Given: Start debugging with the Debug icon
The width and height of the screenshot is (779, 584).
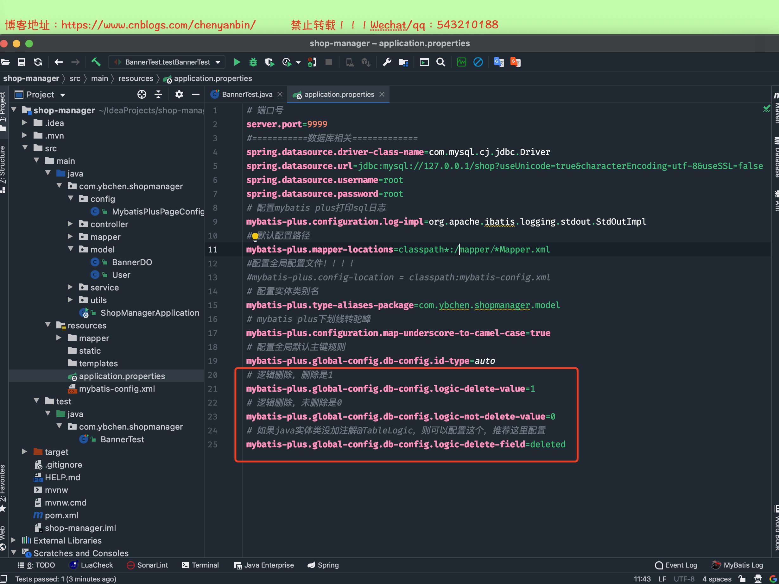Looking at the screenshot, I should 253,62.
